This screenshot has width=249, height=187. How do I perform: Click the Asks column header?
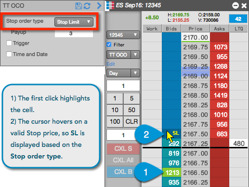(x=220, y=29)
